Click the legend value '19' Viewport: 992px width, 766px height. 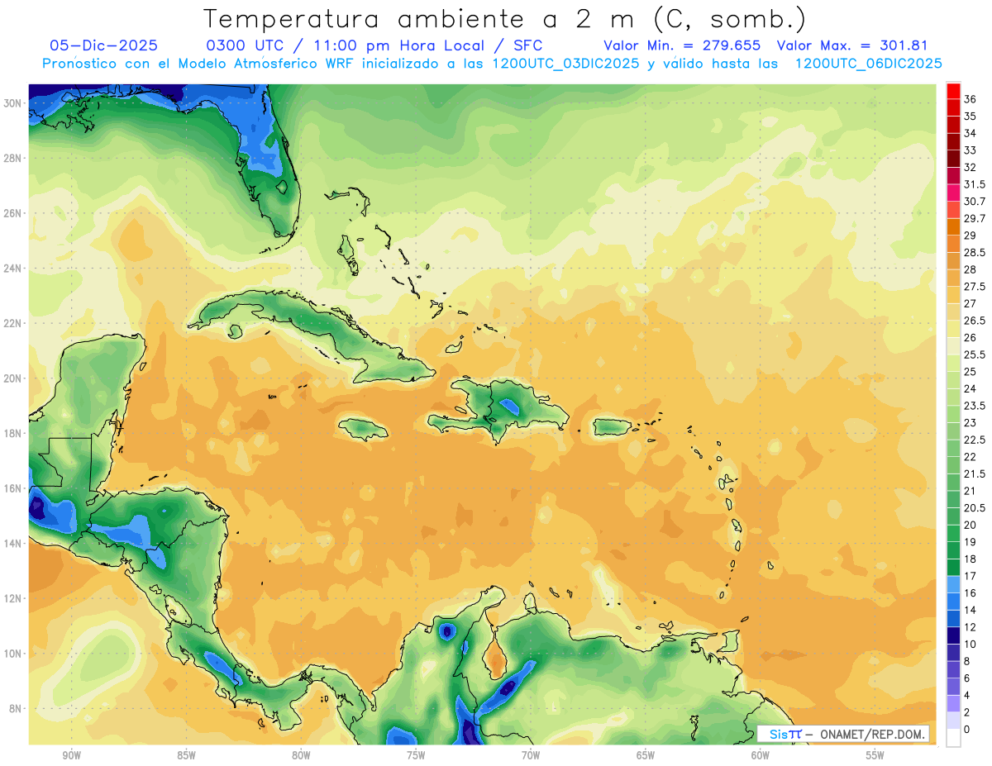click(x=971, y=542)
